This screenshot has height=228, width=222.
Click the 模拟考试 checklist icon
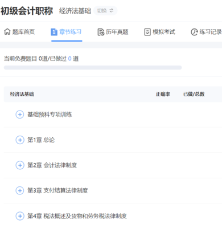tap(147, 32)
